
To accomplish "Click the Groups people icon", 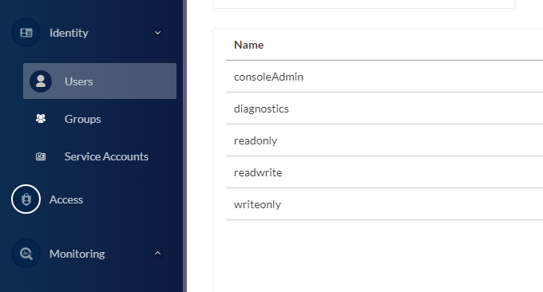I will 41,119.
